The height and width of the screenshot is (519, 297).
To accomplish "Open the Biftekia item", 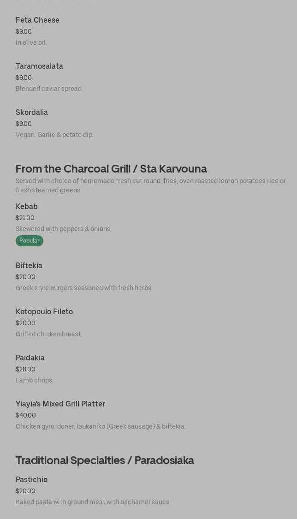I will point(29,266).
